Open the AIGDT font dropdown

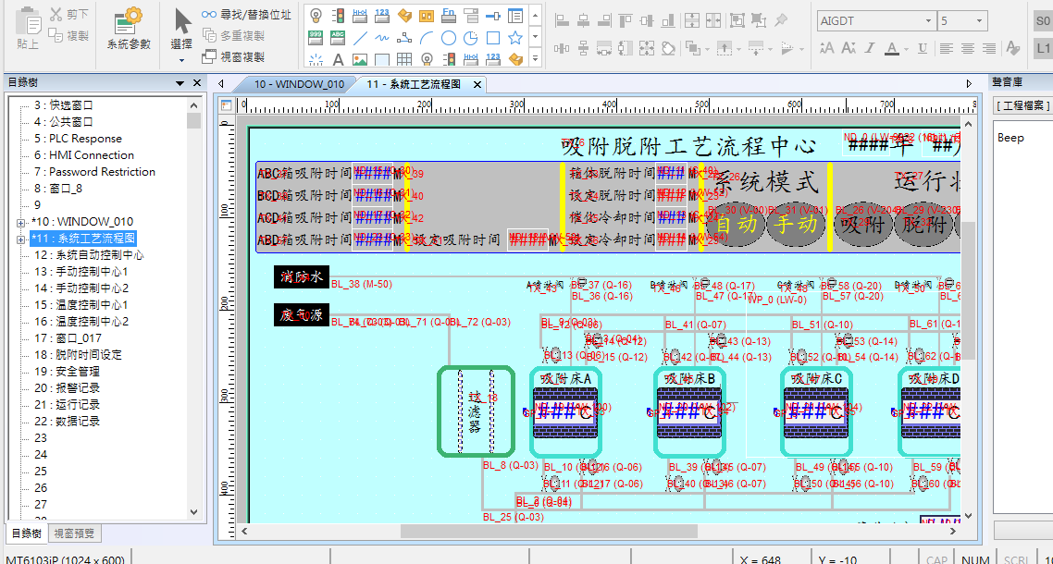point(928,20)
